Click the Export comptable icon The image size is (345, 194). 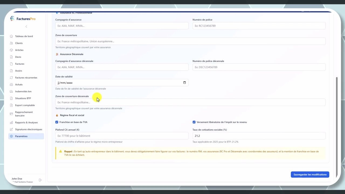[11, 105]
